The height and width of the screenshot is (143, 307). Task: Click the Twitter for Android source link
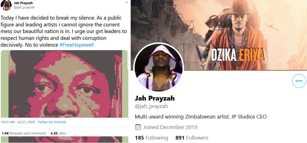click(x=52, y=122)
